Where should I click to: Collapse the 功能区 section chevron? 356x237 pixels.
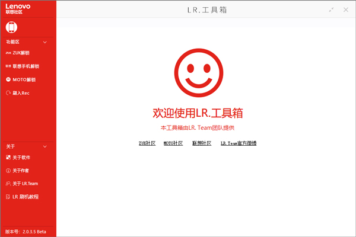(x=45, y=42)
